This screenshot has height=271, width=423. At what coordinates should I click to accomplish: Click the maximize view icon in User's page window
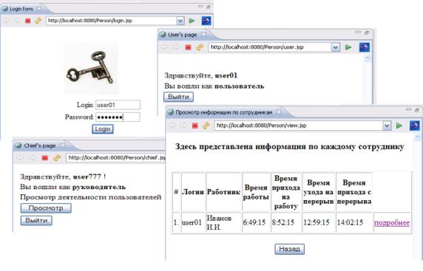tap(367, 32)
